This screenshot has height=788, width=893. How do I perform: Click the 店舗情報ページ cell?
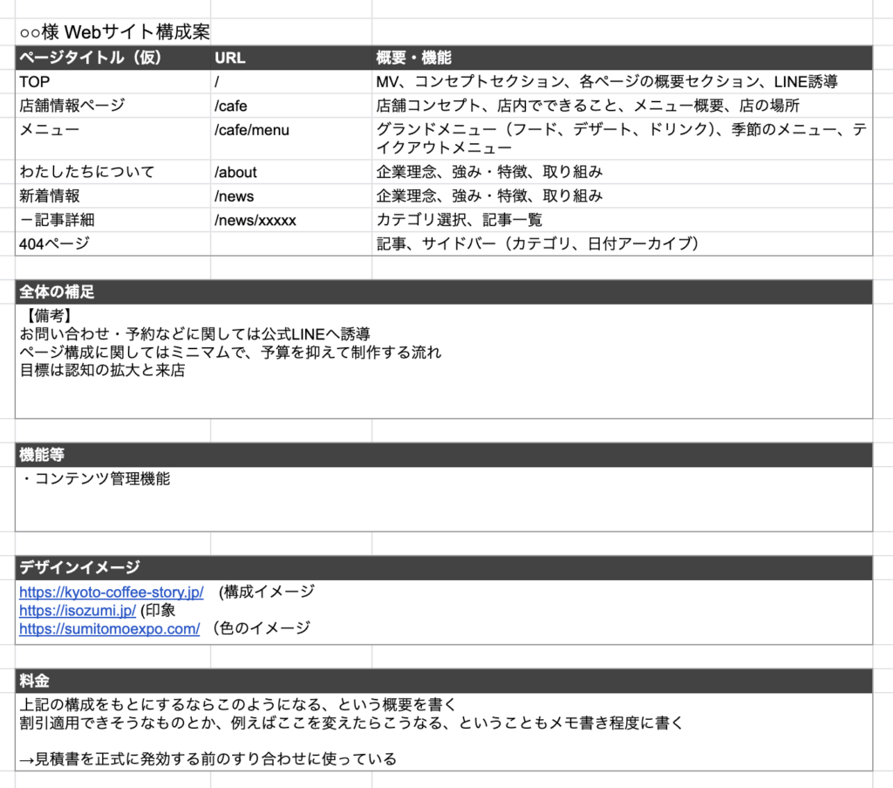point(72,106)
